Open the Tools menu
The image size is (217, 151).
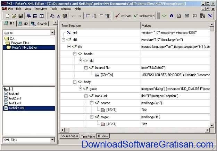(x=53, y=9)
